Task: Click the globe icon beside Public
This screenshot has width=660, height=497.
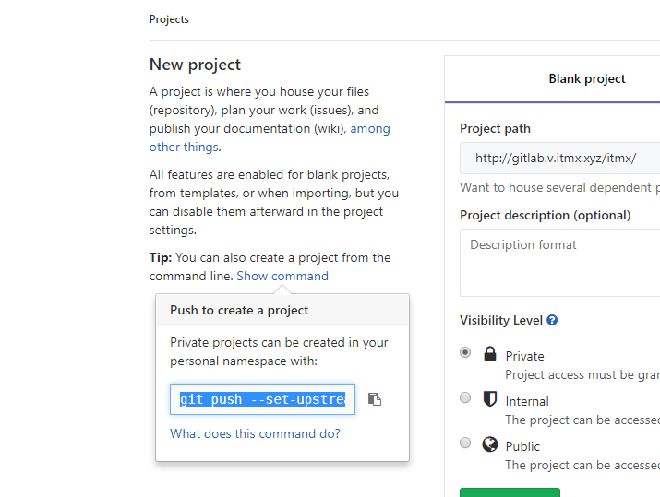Action: coord(490,444)
